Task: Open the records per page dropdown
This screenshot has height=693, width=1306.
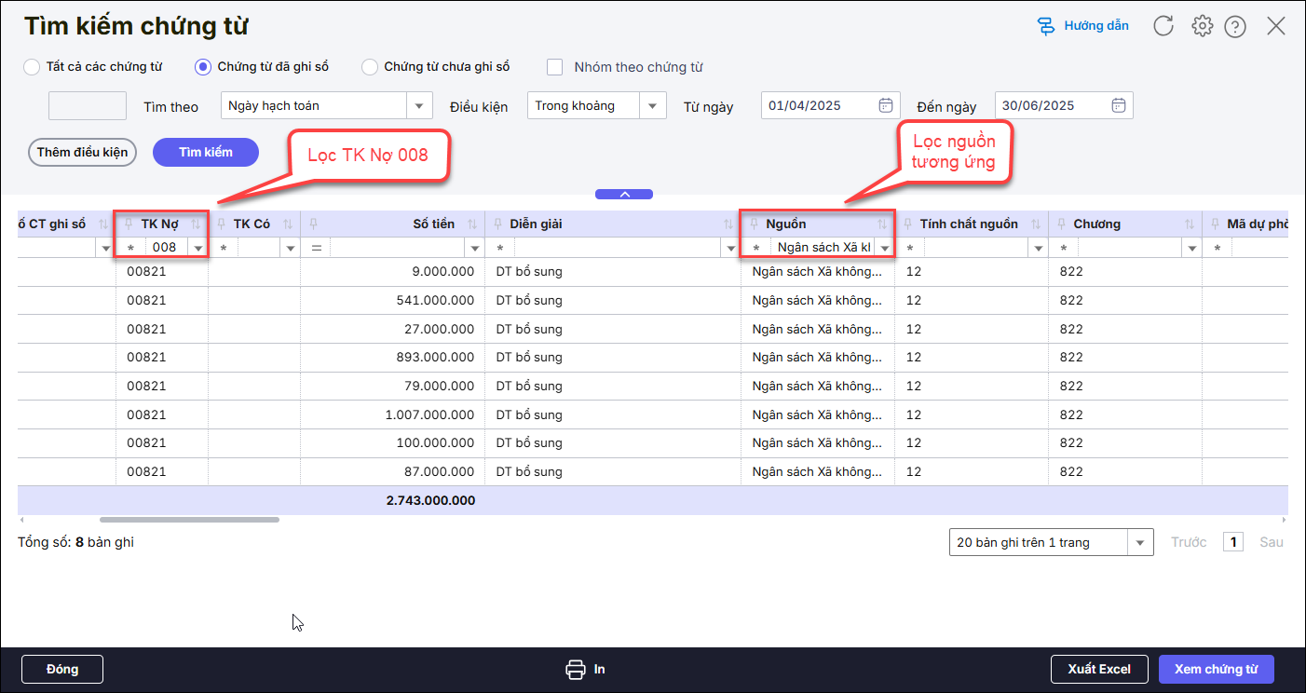Action: click(x=1140, y=542)
